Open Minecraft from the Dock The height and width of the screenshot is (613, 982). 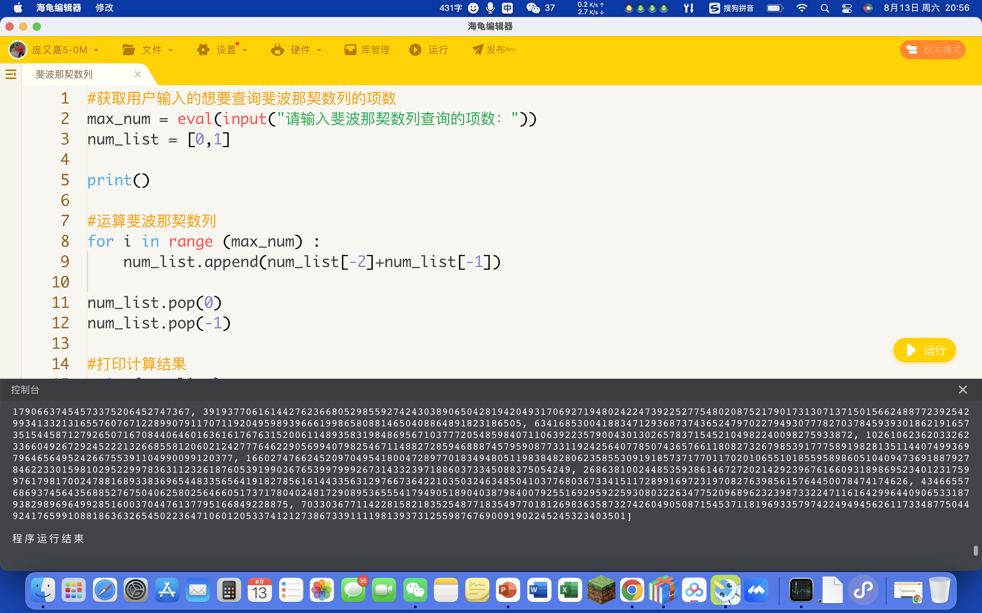coord(601,590)
